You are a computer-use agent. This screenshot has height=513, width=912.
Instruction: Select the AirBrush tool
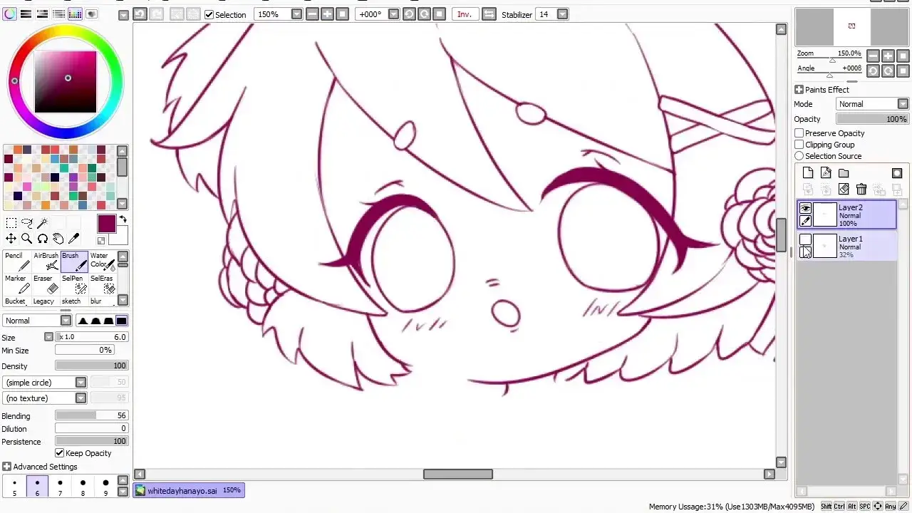(46, 261)
